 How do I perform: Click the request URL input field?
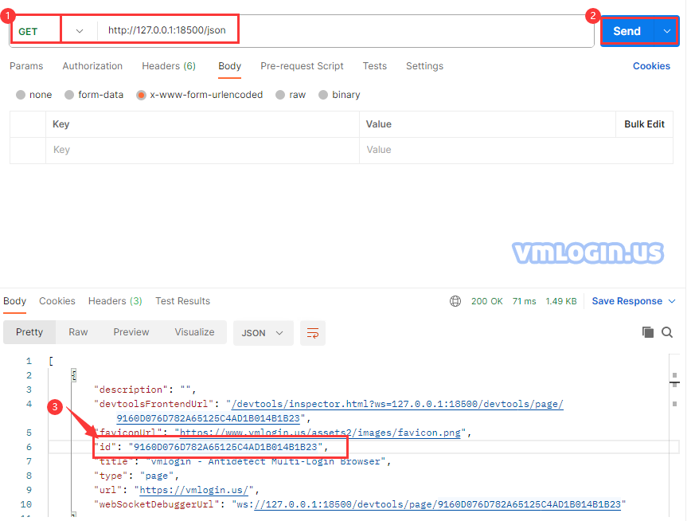345,30
